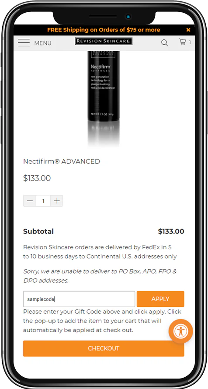
Task: Go to Revision Skincare logo homepage
Action: pos(104,41)
